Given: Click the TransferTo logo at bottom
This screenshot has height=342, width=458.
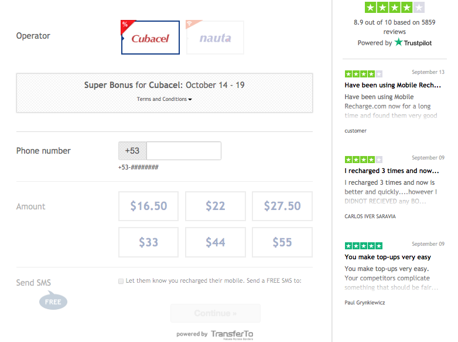Looking at the screenshot, I should coord(232,334).
